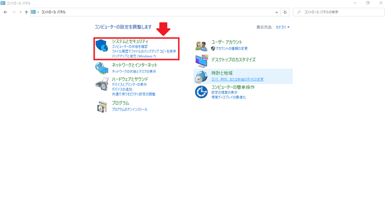Click コンピューターの状態を確認 link
The height and width of the screenshot is (206, 388).
click(129, 46)
